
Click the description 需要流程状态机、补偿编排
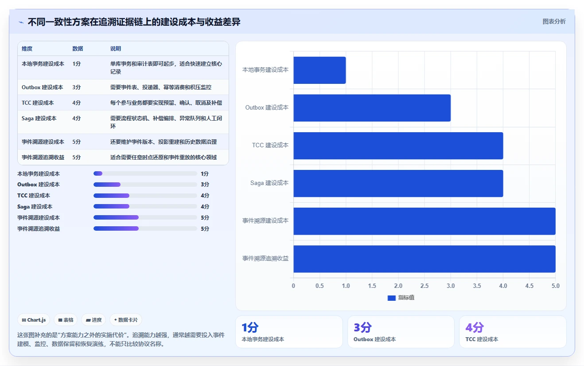[166, 122]
